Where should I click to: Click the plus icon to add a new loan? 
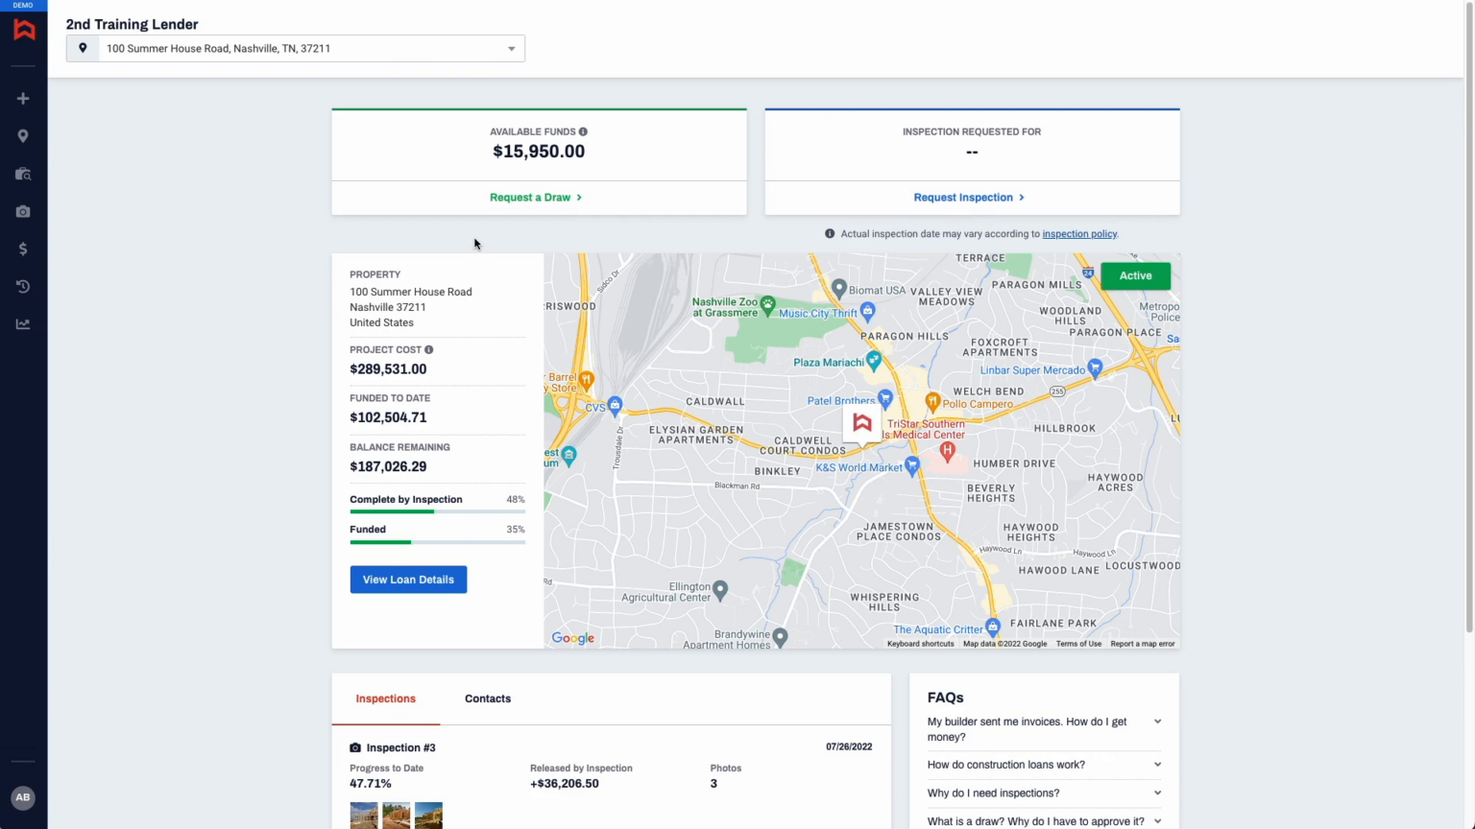[x=23, y=98]
